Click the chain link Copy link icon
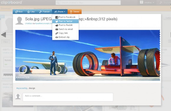The width and height of the screenshot is (171, 111). click(57, 33)
